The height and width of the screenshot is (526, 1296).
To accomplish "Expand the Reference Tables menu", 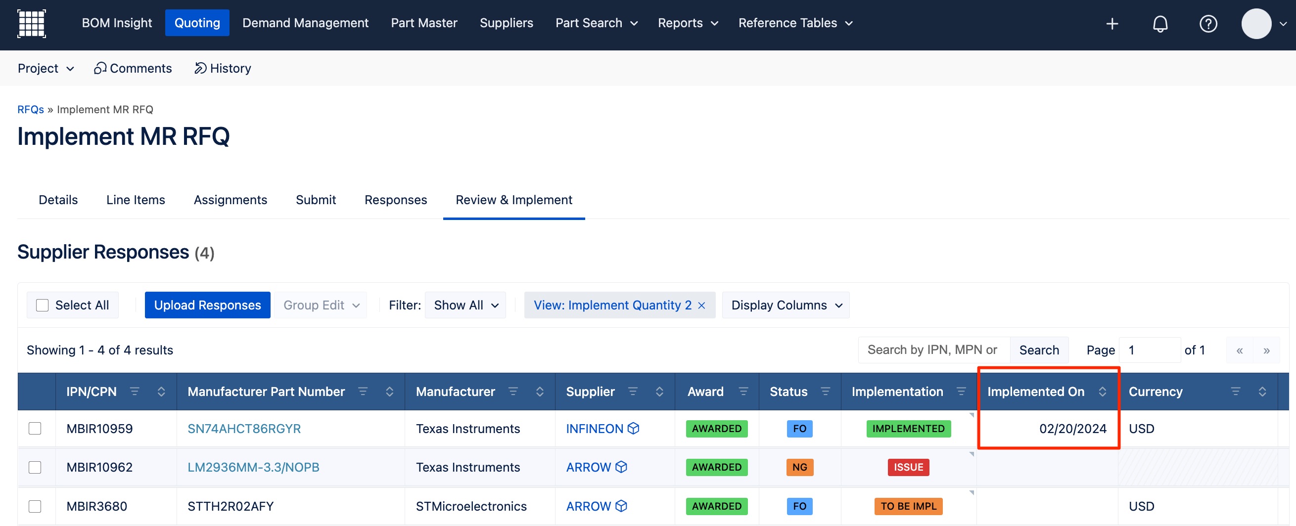I will pos(795,23).
